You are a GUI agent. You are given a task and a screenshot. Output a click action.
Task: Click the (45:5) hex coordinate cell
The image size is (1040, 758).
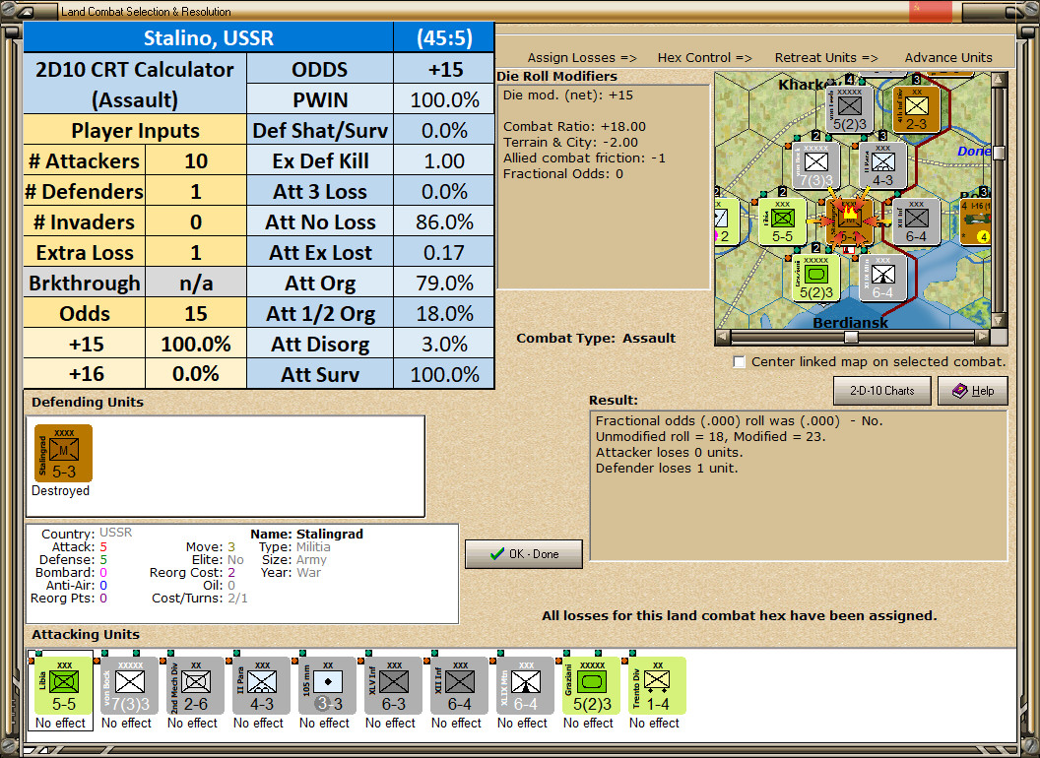pyautogui.click(x=444, y=37)
